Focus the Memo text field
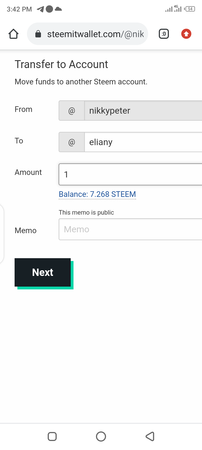The width and height of the screenshot is (202, 450). pos(130,229)
